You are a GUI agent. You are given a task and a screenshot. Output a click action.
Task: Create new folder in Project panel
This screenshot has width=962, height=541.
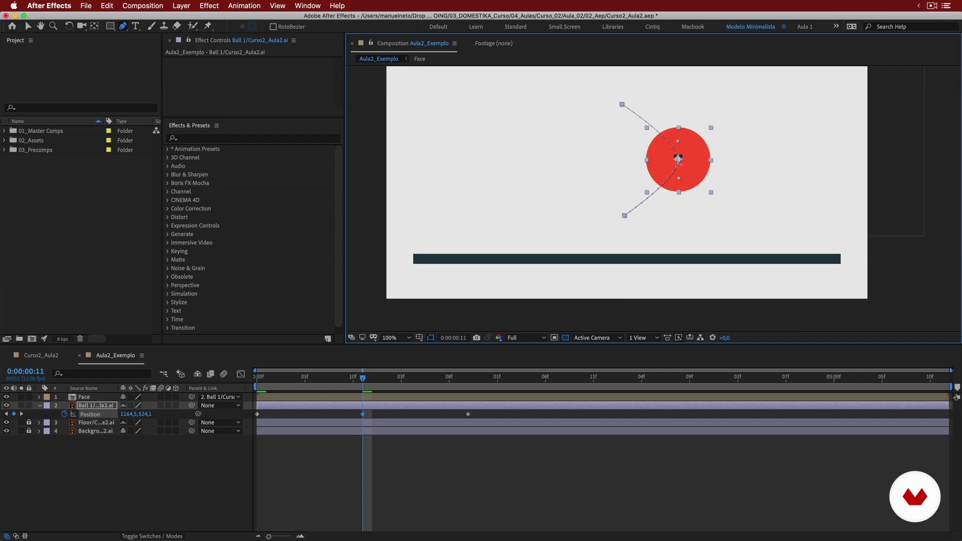point(19,339)
